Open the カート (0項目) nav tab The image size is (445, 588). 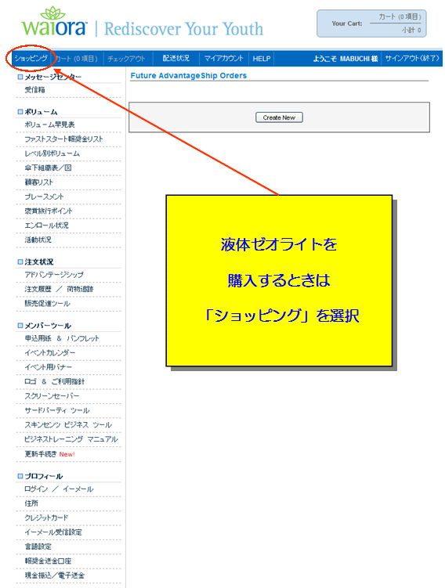[x=77, y=59]
